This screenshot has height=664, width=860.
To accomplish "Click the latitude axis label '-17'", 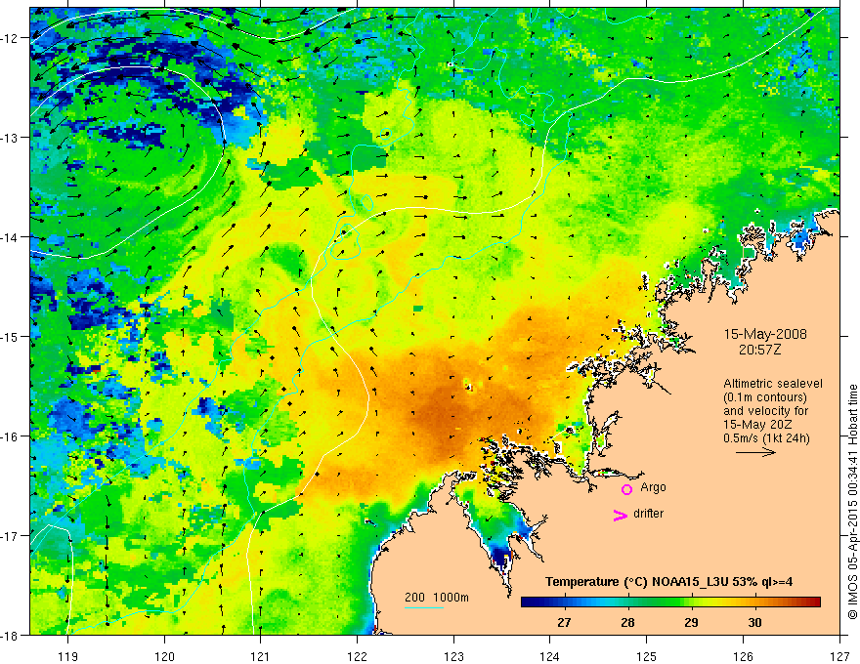I will (10, 536).
